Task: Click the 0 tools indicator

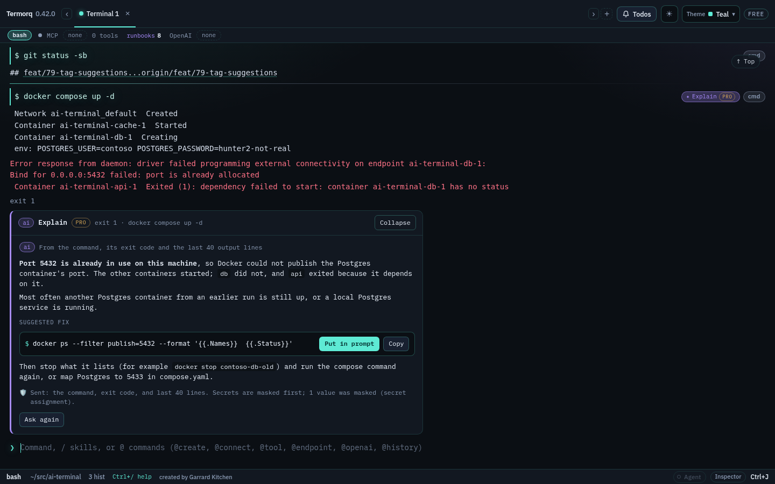Action: coord(105,35)
